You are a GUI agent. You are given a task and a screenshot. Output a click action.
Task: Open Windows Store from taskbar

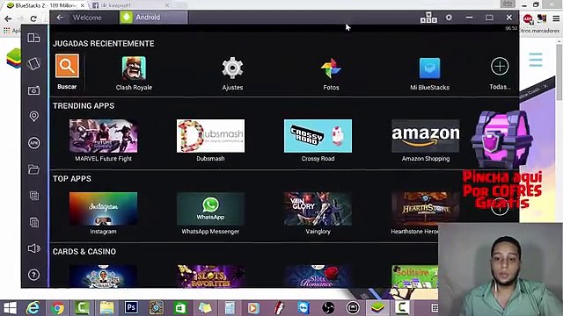pos(180,308)
